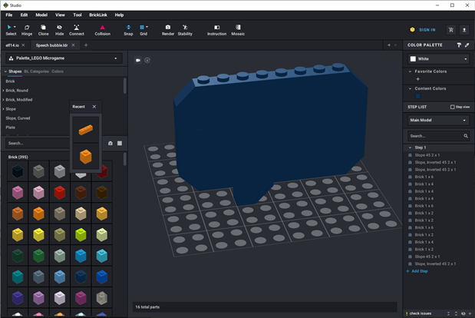Expand the Main Model dropdown
The image size is (475, 318).
[438, 121]
